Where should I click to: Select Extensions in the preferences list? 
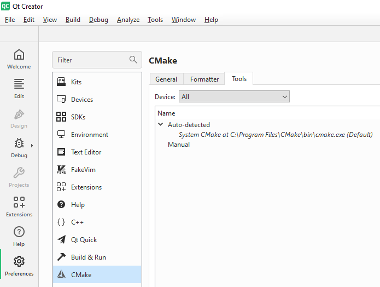pos(97,187)
